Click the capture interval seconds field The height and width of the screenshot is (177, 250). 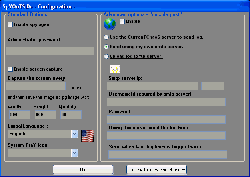tap(36, 87)
